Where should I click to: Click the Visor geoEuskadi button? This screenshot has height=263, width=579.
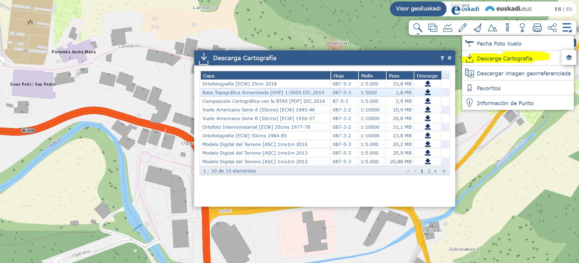coord(418,9)
